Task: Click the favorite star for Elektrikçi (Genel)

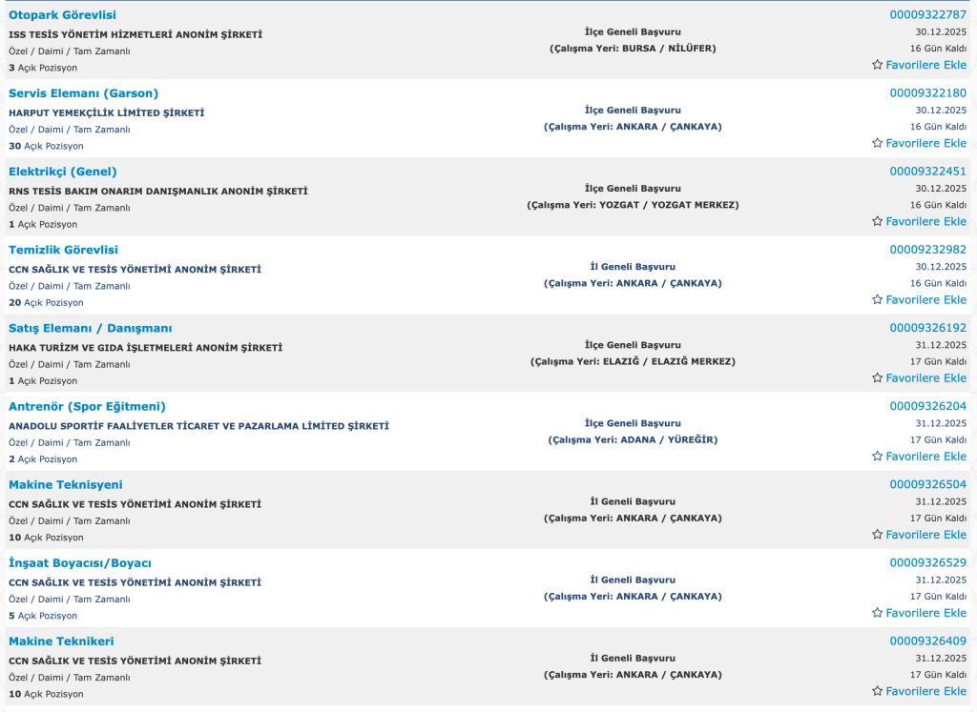Action: 878,221
